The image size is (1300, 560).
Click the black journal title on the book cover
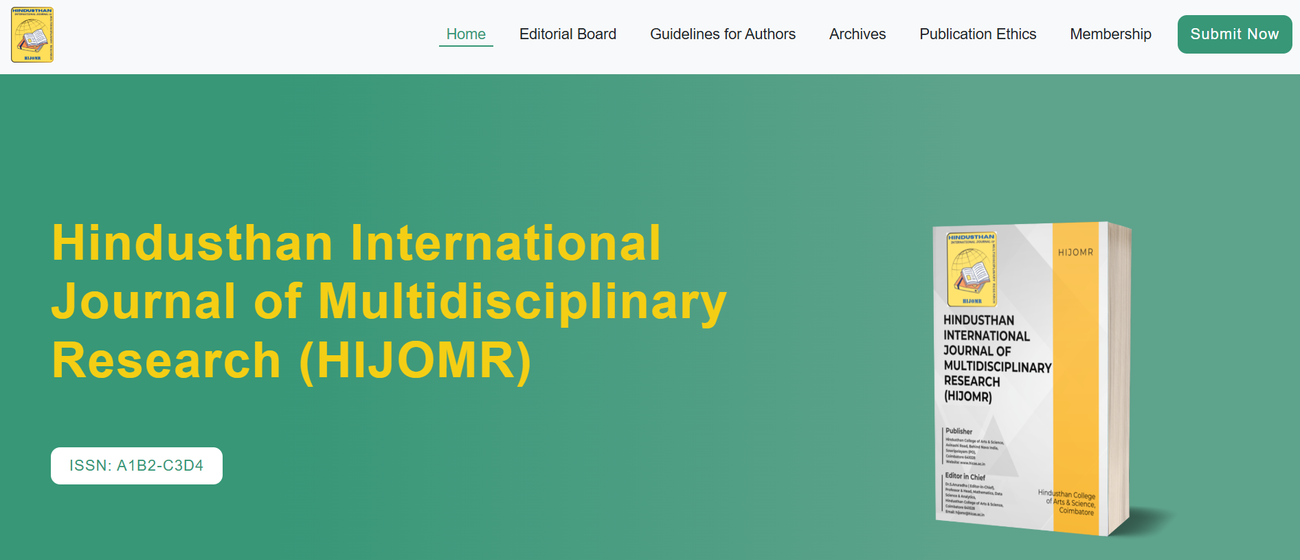coord(989,358)
